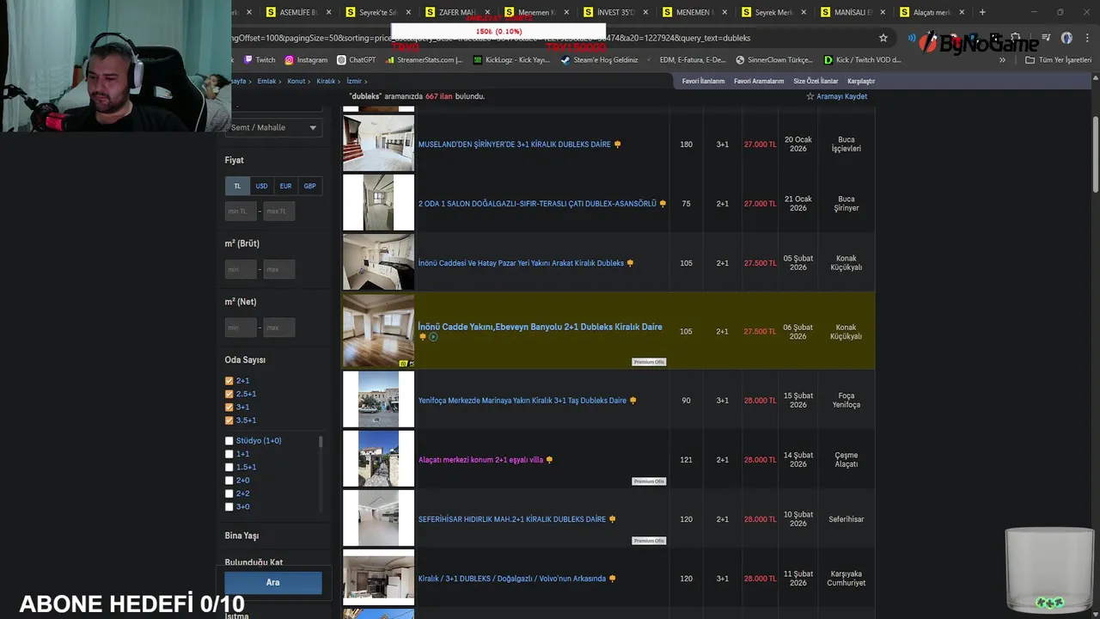The width and height of the screenshot is (1100, 619).
Task: Open the Steam'e Hoş Geldiniz bookmark
Action: 599,60
